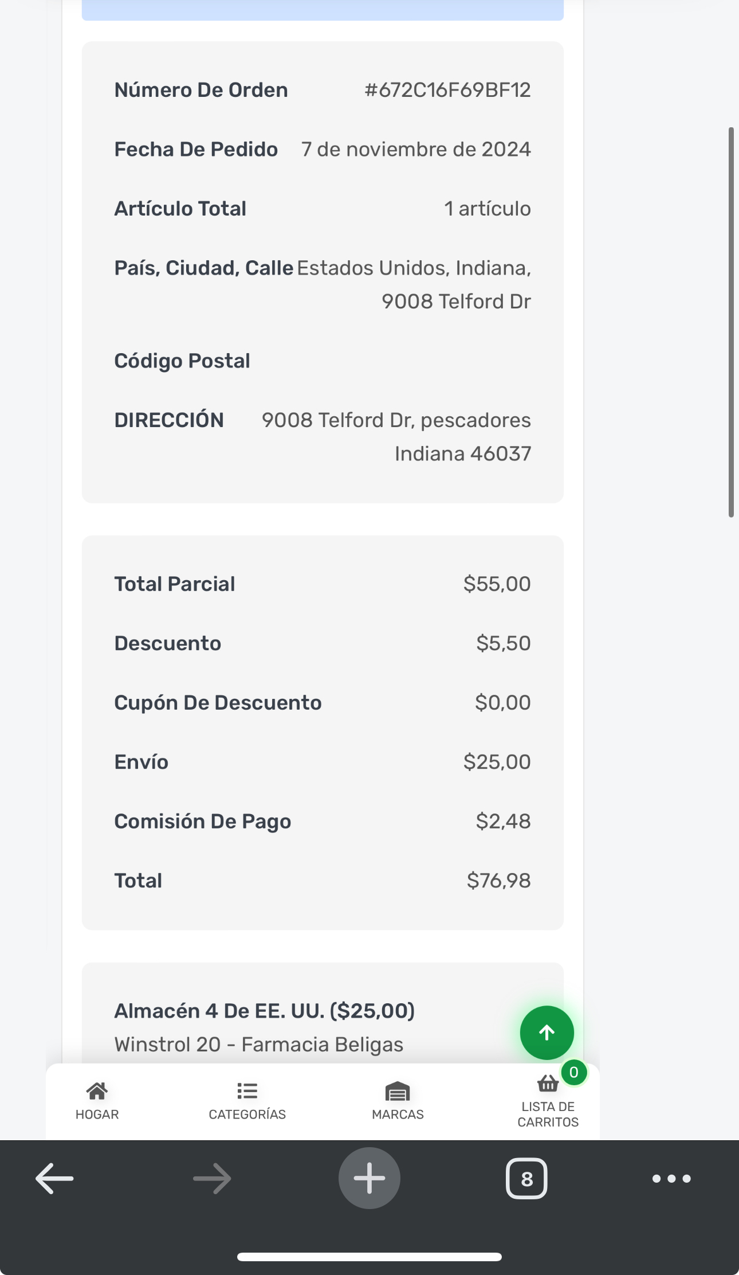Tap the address 9008 Telford Dr, pescadores
The image size is (739, 1275).
click(396, 420)
